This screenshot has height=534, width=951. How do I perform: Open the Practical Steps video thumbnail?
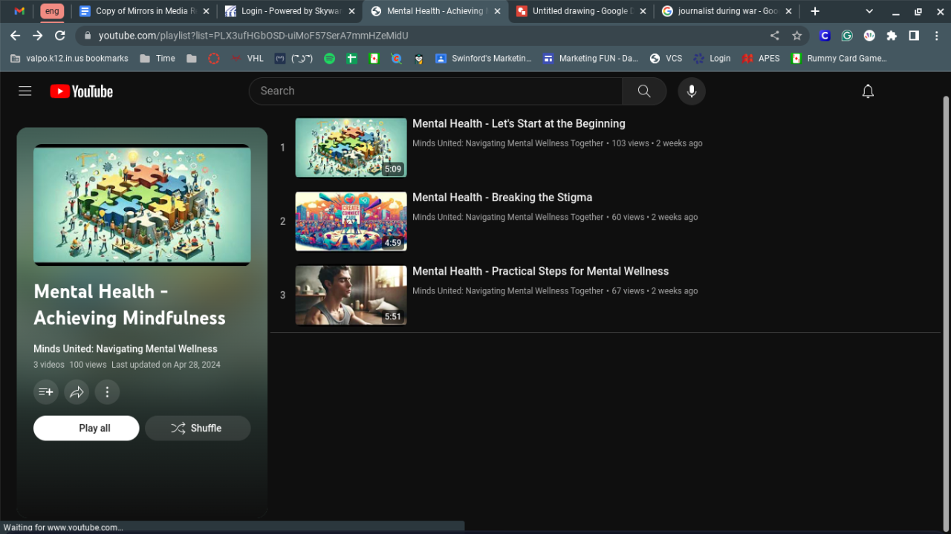pos(351,295)
